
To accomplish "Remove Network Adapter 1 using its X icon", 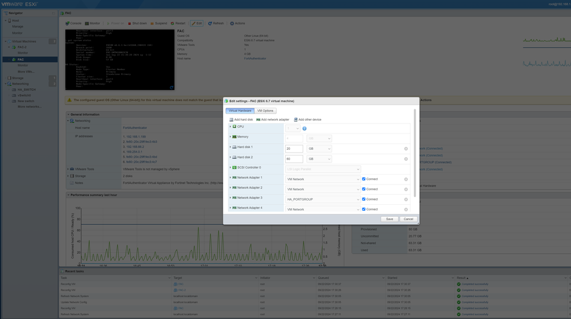I will point(406,179).
